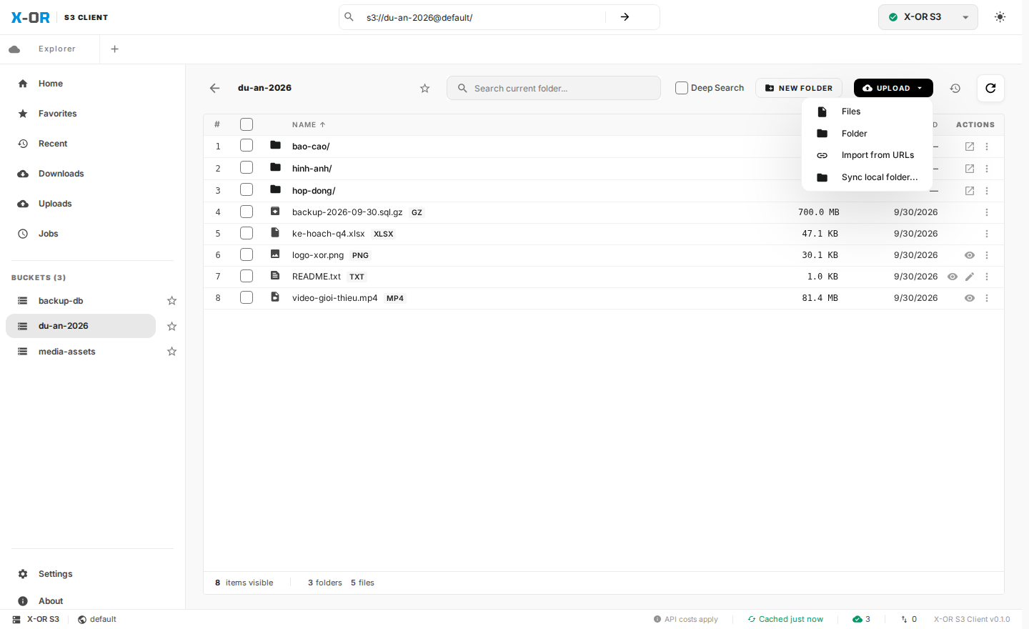Open more actions for ke-hoach-q4.xlsx

pos(987,234)
